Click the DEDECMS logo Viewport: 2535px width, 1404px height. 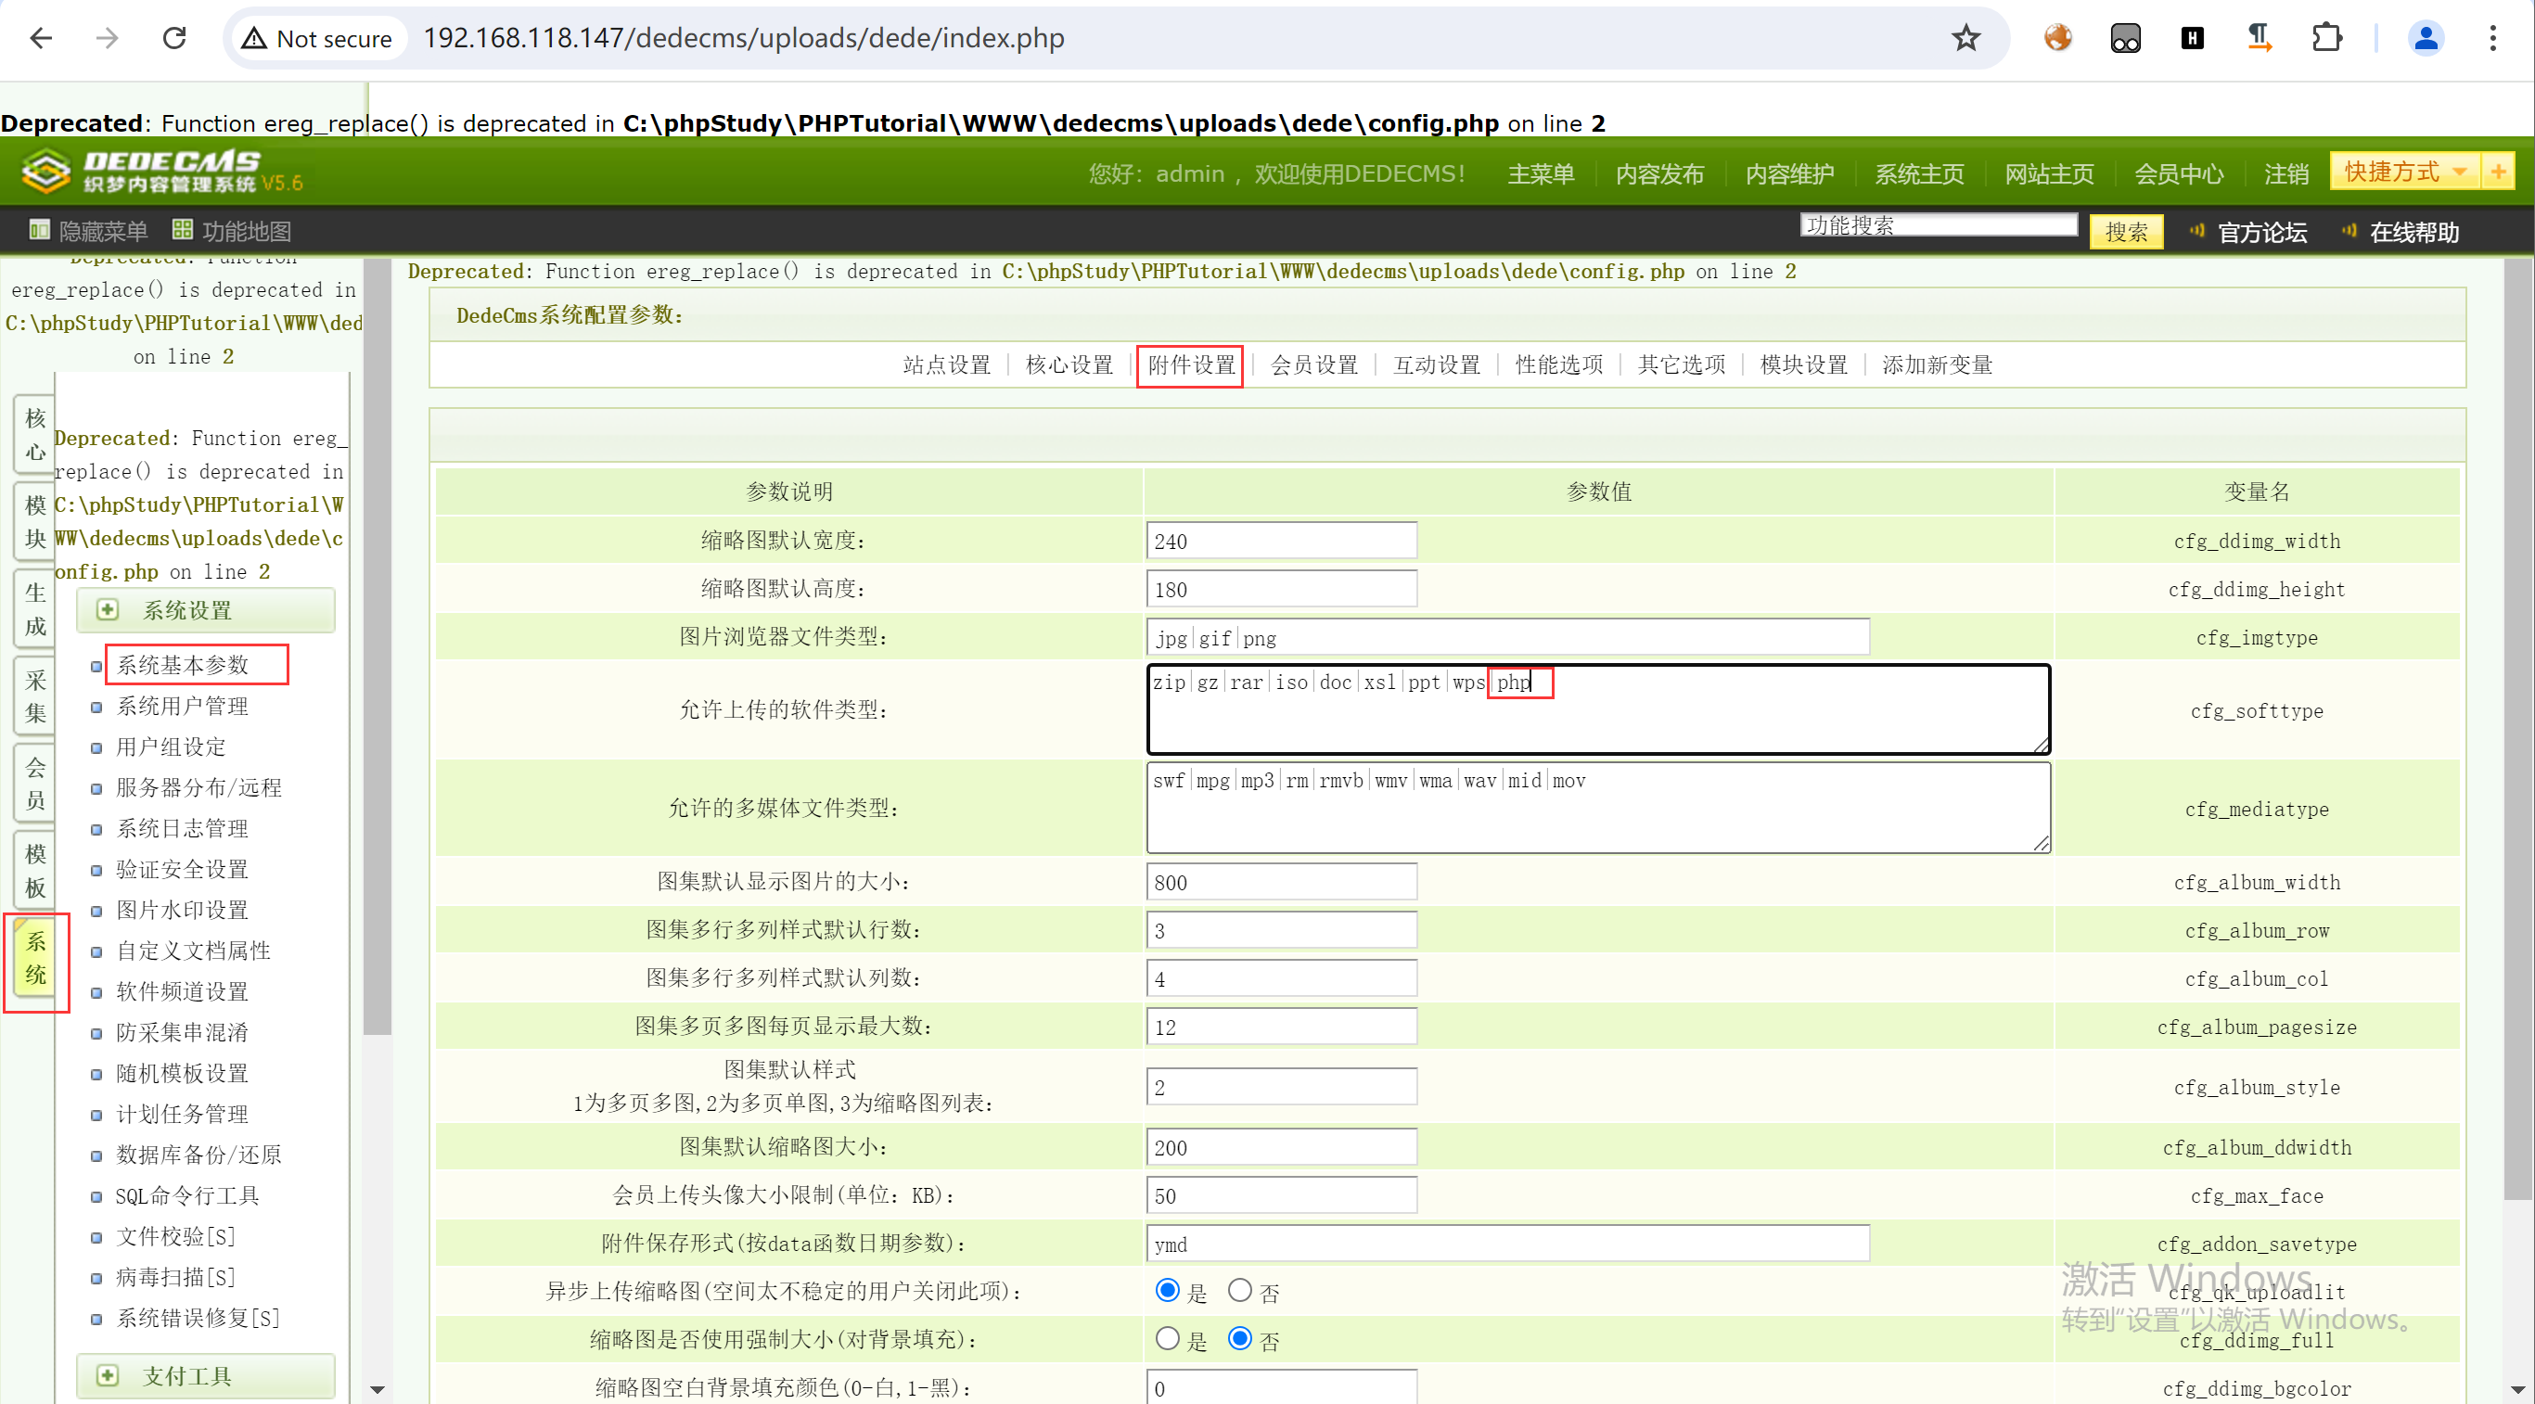point(162,172)
